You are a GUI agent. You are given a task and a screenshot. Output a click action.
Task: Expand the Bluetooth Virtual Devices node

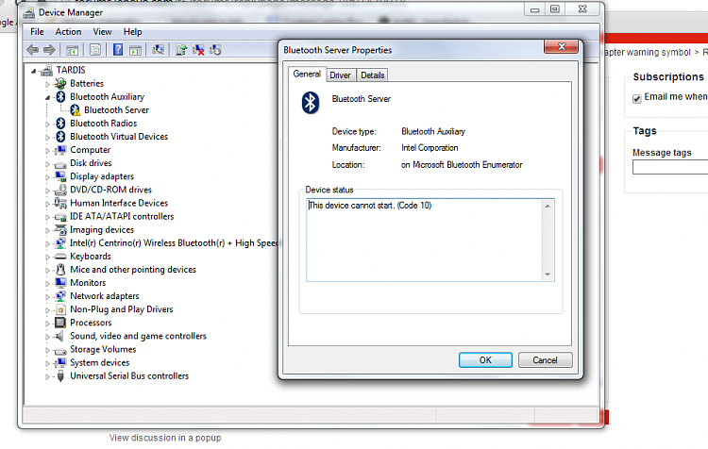click(x=47, y=137)
